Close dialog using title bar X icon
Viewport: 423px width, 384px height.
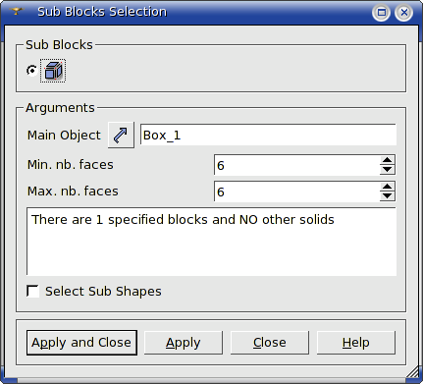coord(404,13)
